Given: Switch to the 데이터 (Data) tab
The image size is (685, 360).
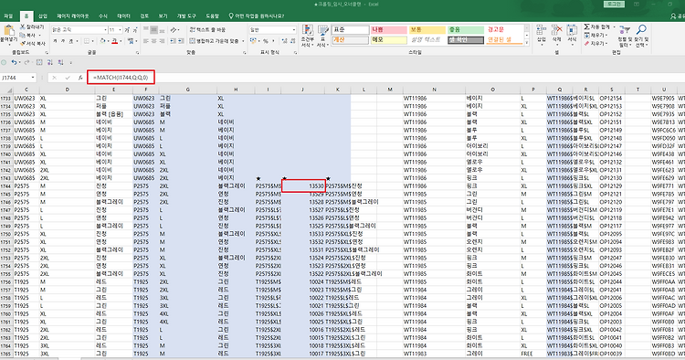Looking at the screenshot, I should point(124,16).
